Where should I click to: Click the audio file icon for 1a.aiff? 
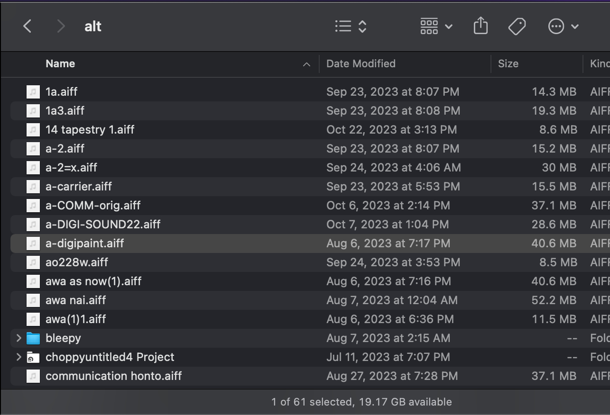(33, 92)
